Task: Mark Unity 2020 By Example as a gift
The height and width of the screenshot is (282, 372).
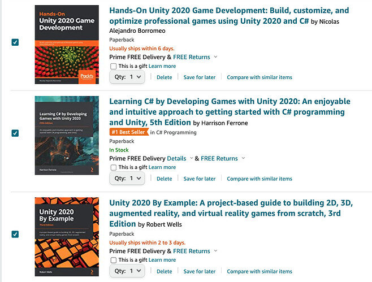Action: coord(114,260)
